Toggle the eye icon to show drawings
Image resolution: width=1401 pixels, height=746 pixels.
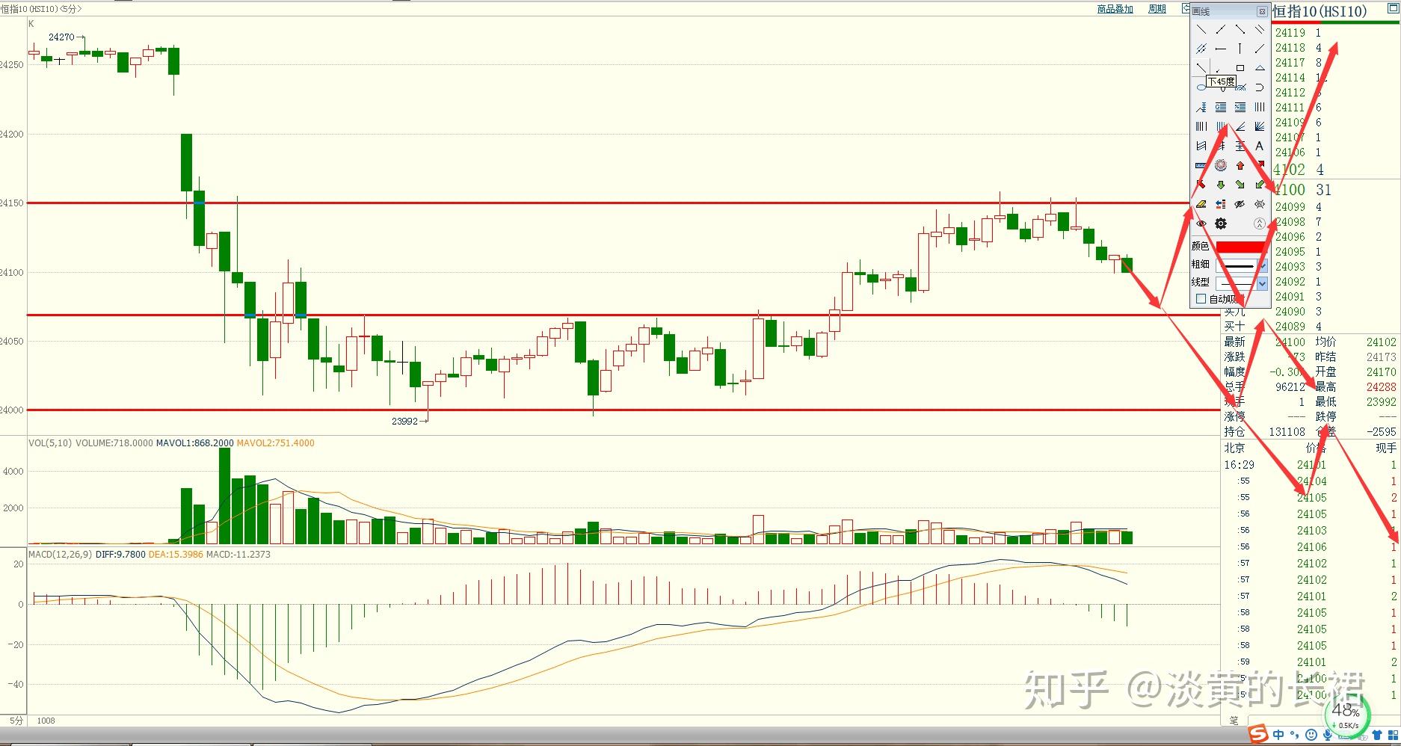1201,224
